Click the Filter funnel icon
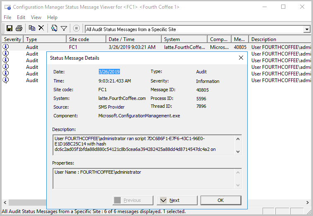The image size is (313, 216). [64, 29]
